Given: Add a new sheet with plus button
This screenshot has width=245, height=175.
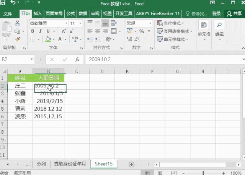Looking at the screenshot, I should click(131, 164).
